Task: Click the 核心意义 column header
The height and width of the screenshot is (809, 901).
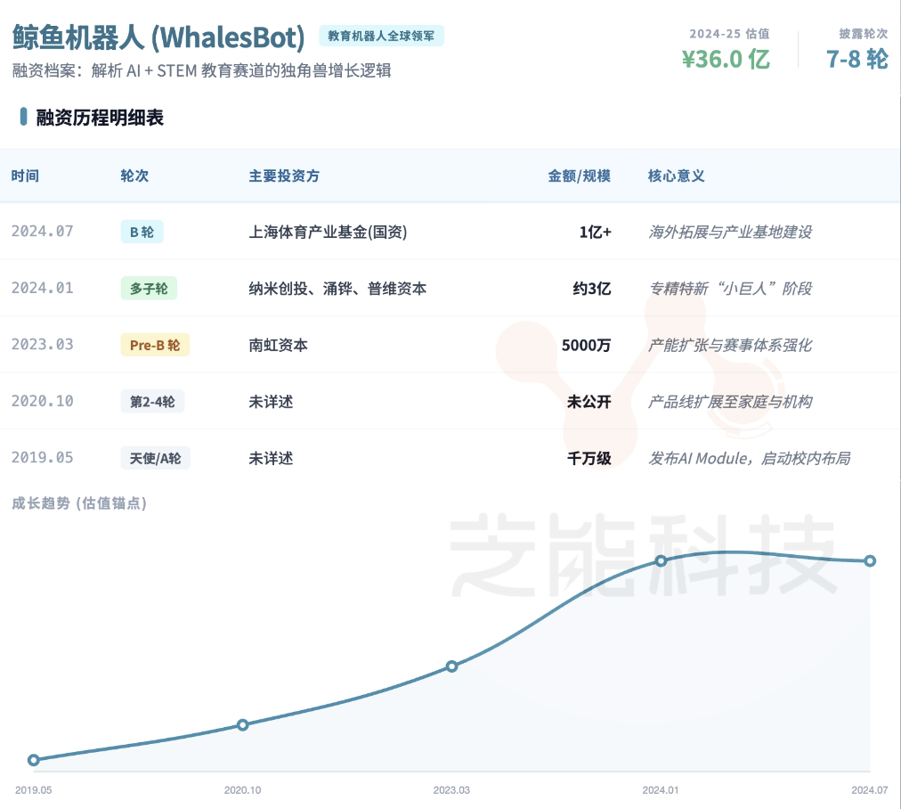Action: [676, 176]
